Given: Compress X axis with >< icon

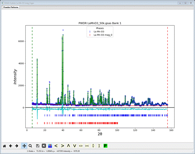Looking at the screenshot, I should coord(87,146).
